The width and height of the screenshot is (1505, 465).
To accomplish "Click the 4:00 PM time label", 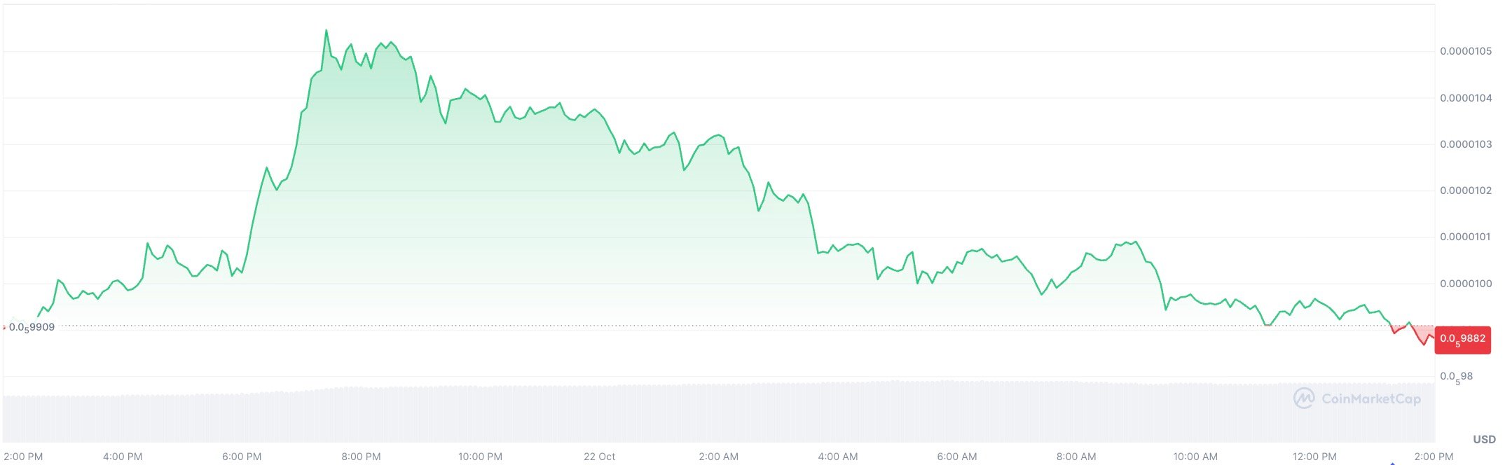I will pos(123,457).
